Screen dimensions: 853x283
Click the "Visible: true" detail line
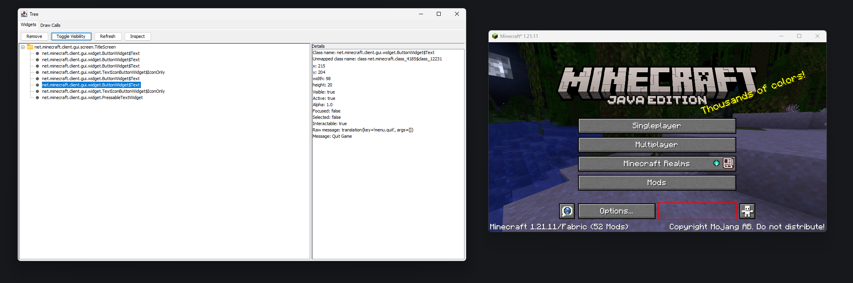tap(324, 92)
